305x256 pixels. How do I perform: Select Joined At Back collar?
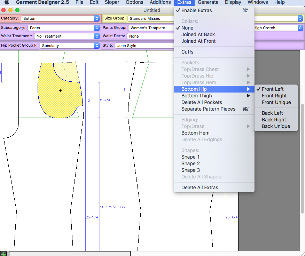(214, 34)
